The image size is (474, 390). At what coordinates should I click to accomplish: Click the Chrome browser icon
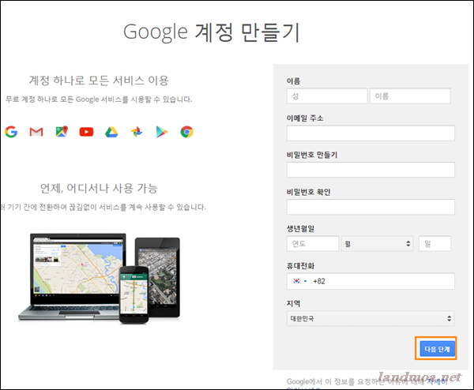coord(186,132)
